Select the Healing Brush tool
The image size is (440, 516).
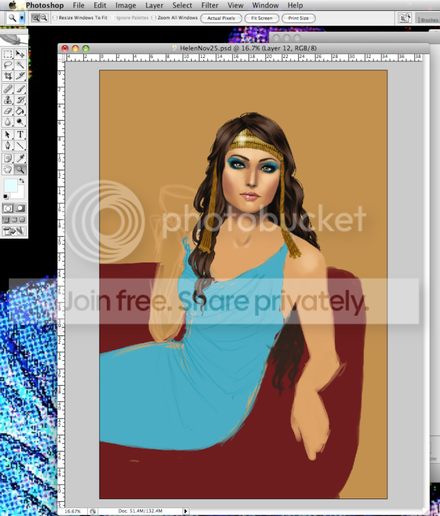pyautogui.click(x=8, y=89)
